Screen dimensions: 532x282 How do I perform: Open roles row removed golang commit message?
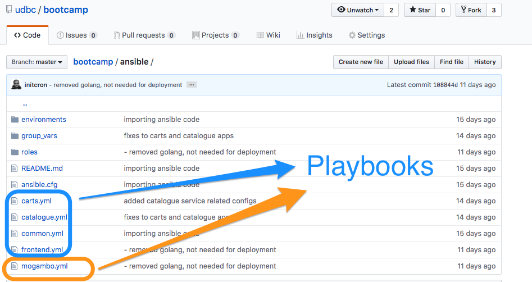point(200,152)
